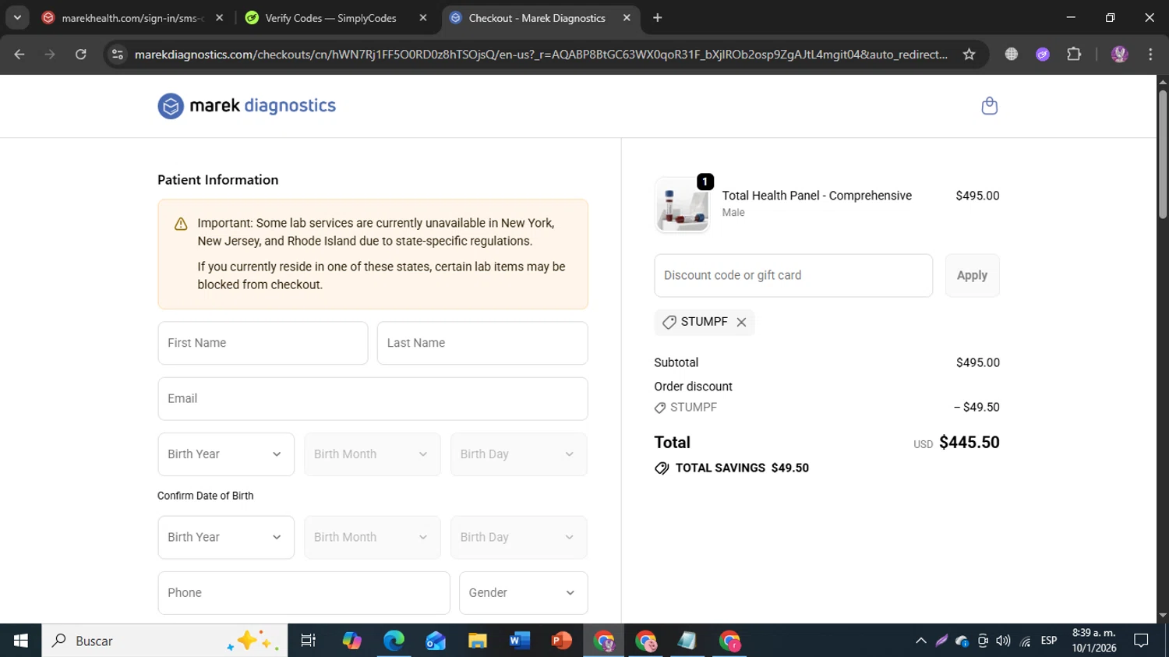
Task: Open the first Birth Month dropdown
Action: (372, 454)
